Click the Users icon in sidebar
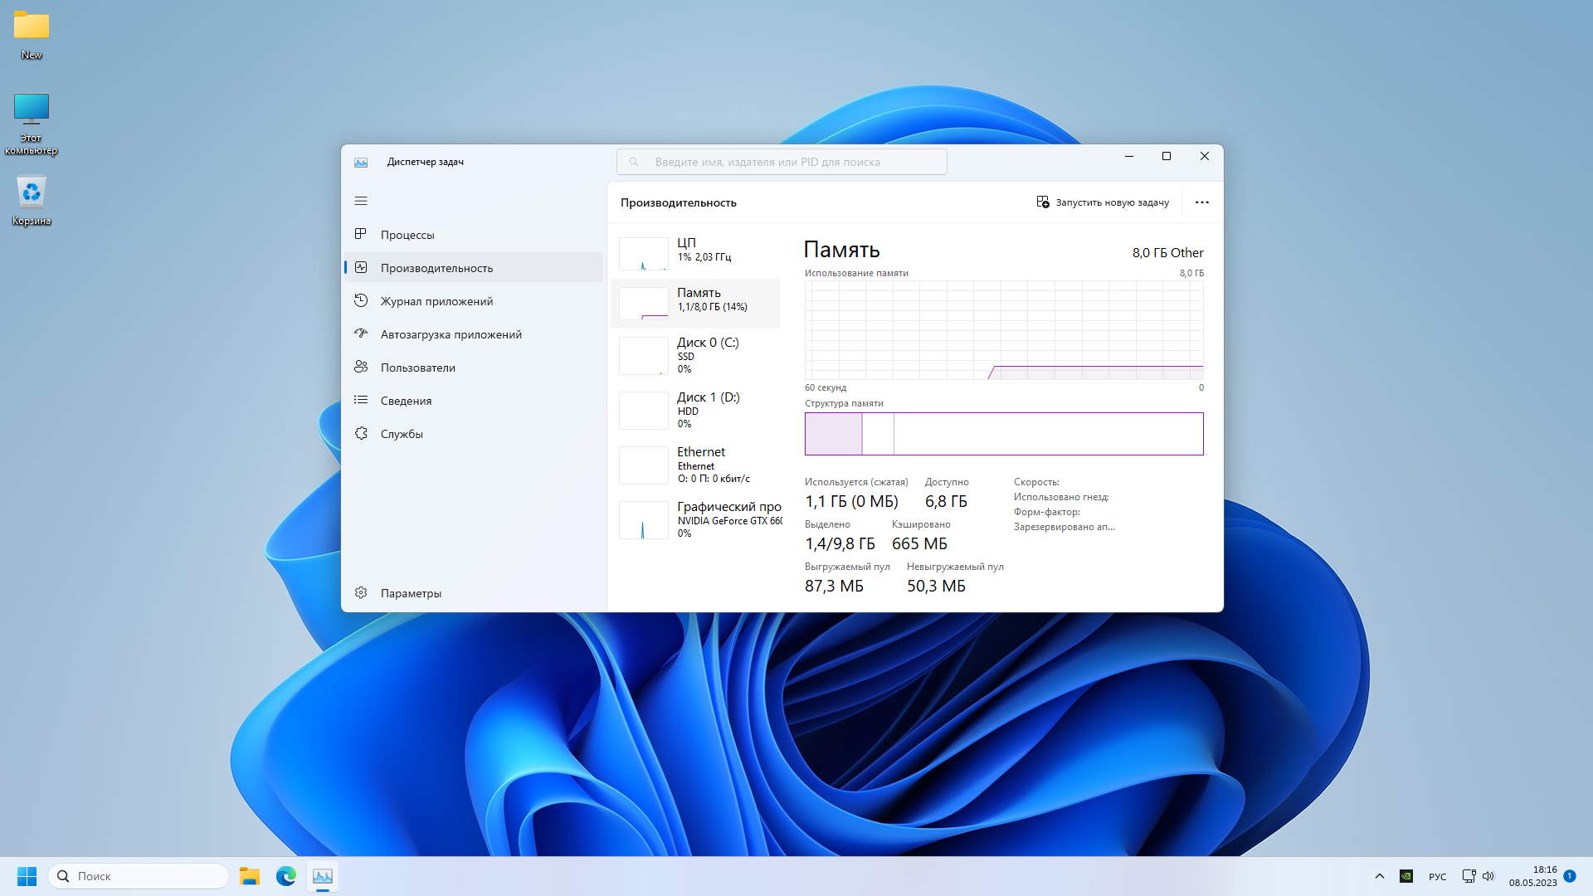The image size is (1593, 896). point(361,368)
